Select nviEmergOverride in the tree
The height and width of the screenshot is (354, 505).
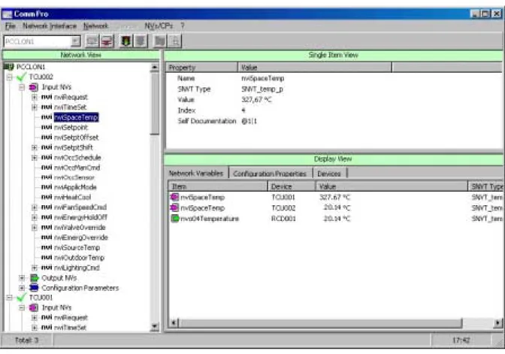[x=81, y=238]
